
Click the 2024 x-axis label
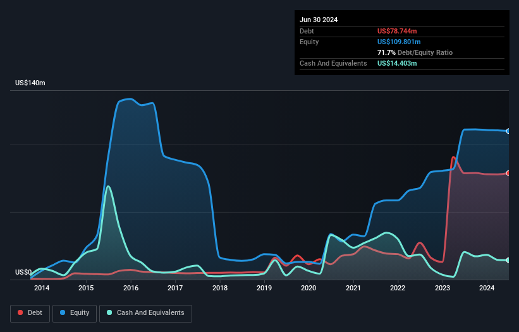(487, 288)
